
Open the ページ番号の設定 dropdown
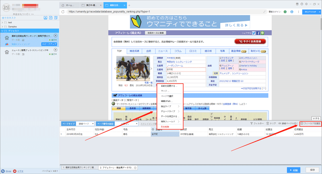(126, 124)
